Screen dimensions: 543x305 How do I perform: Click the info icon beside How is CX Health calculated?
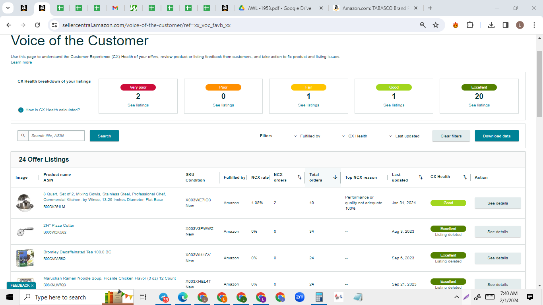(21, 110)
